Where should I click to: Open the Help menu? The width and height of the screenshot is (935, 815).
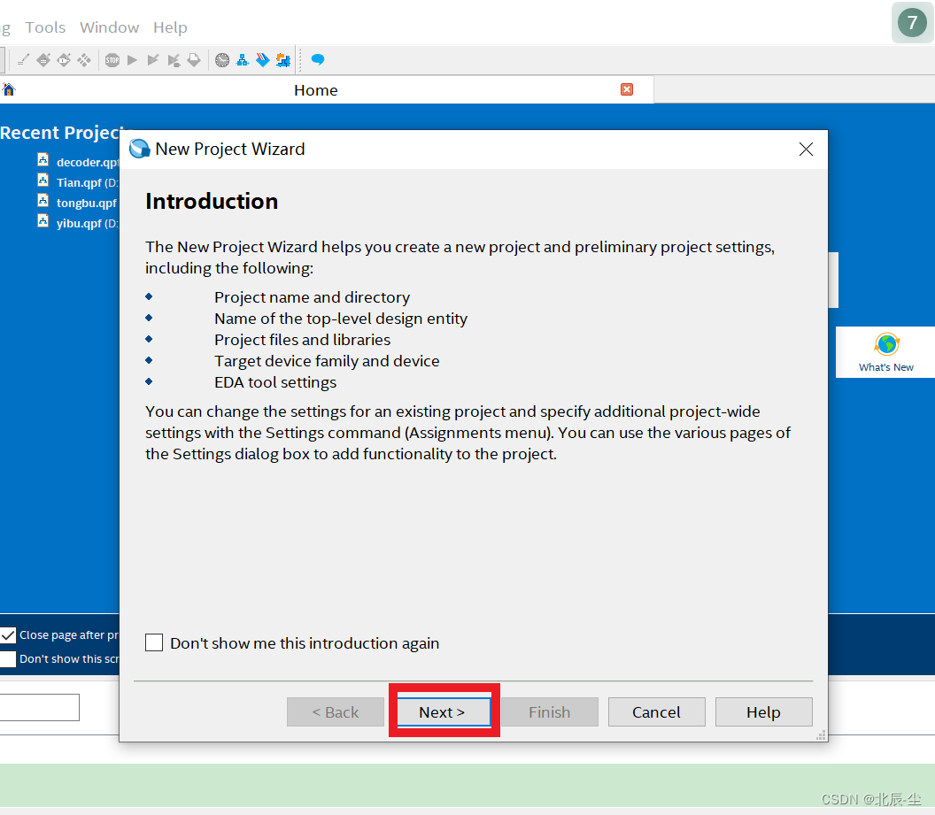click(170, 27)
